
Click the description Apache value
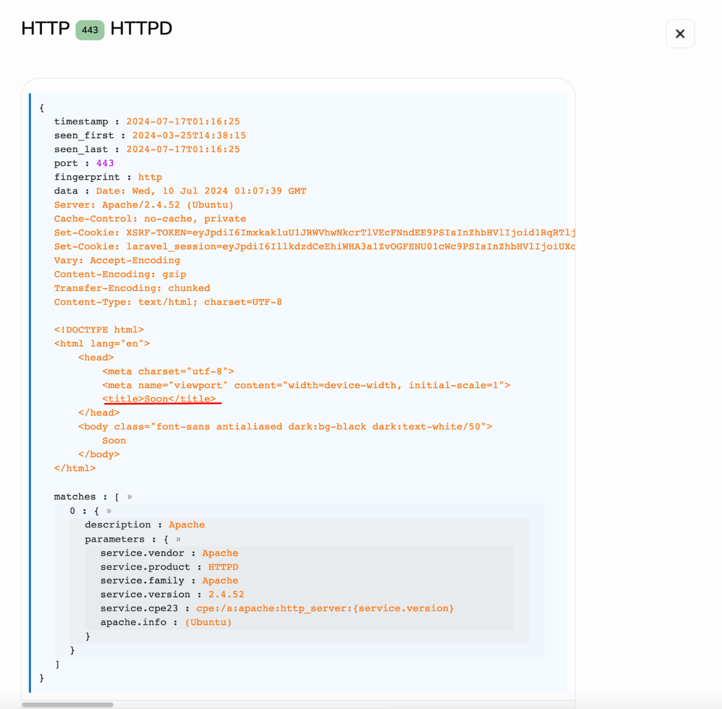tap(186, 525)
